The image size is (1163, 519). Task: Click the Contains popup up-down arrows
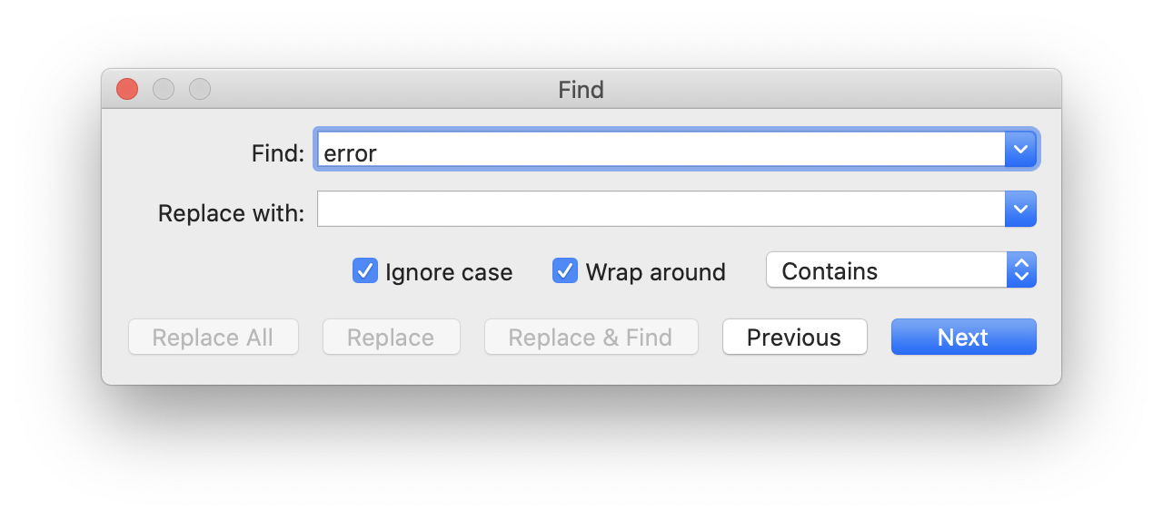pos(1021,270)
